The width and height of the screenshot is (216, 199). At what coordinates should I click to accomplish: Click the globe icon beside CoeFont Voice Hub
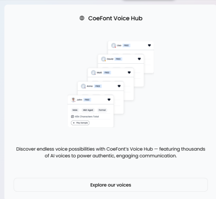click(x=82, y=18)
